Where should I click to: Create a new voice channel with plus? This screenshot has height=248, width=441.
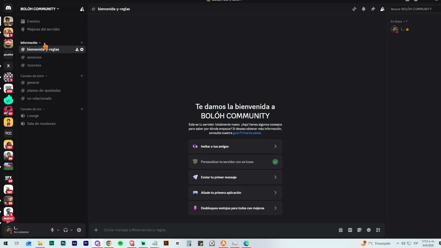(82, 109)
